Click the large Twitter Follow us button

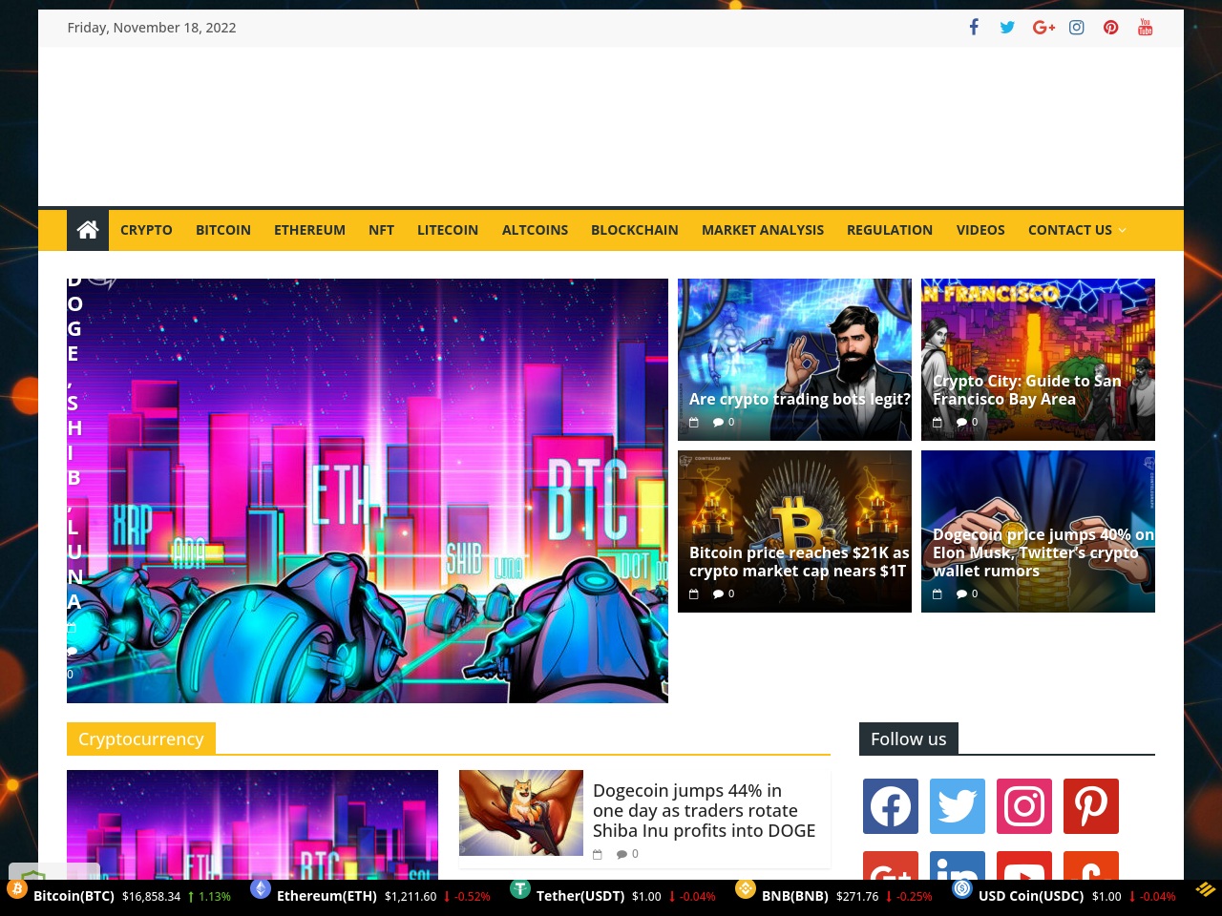coord(958,806)
